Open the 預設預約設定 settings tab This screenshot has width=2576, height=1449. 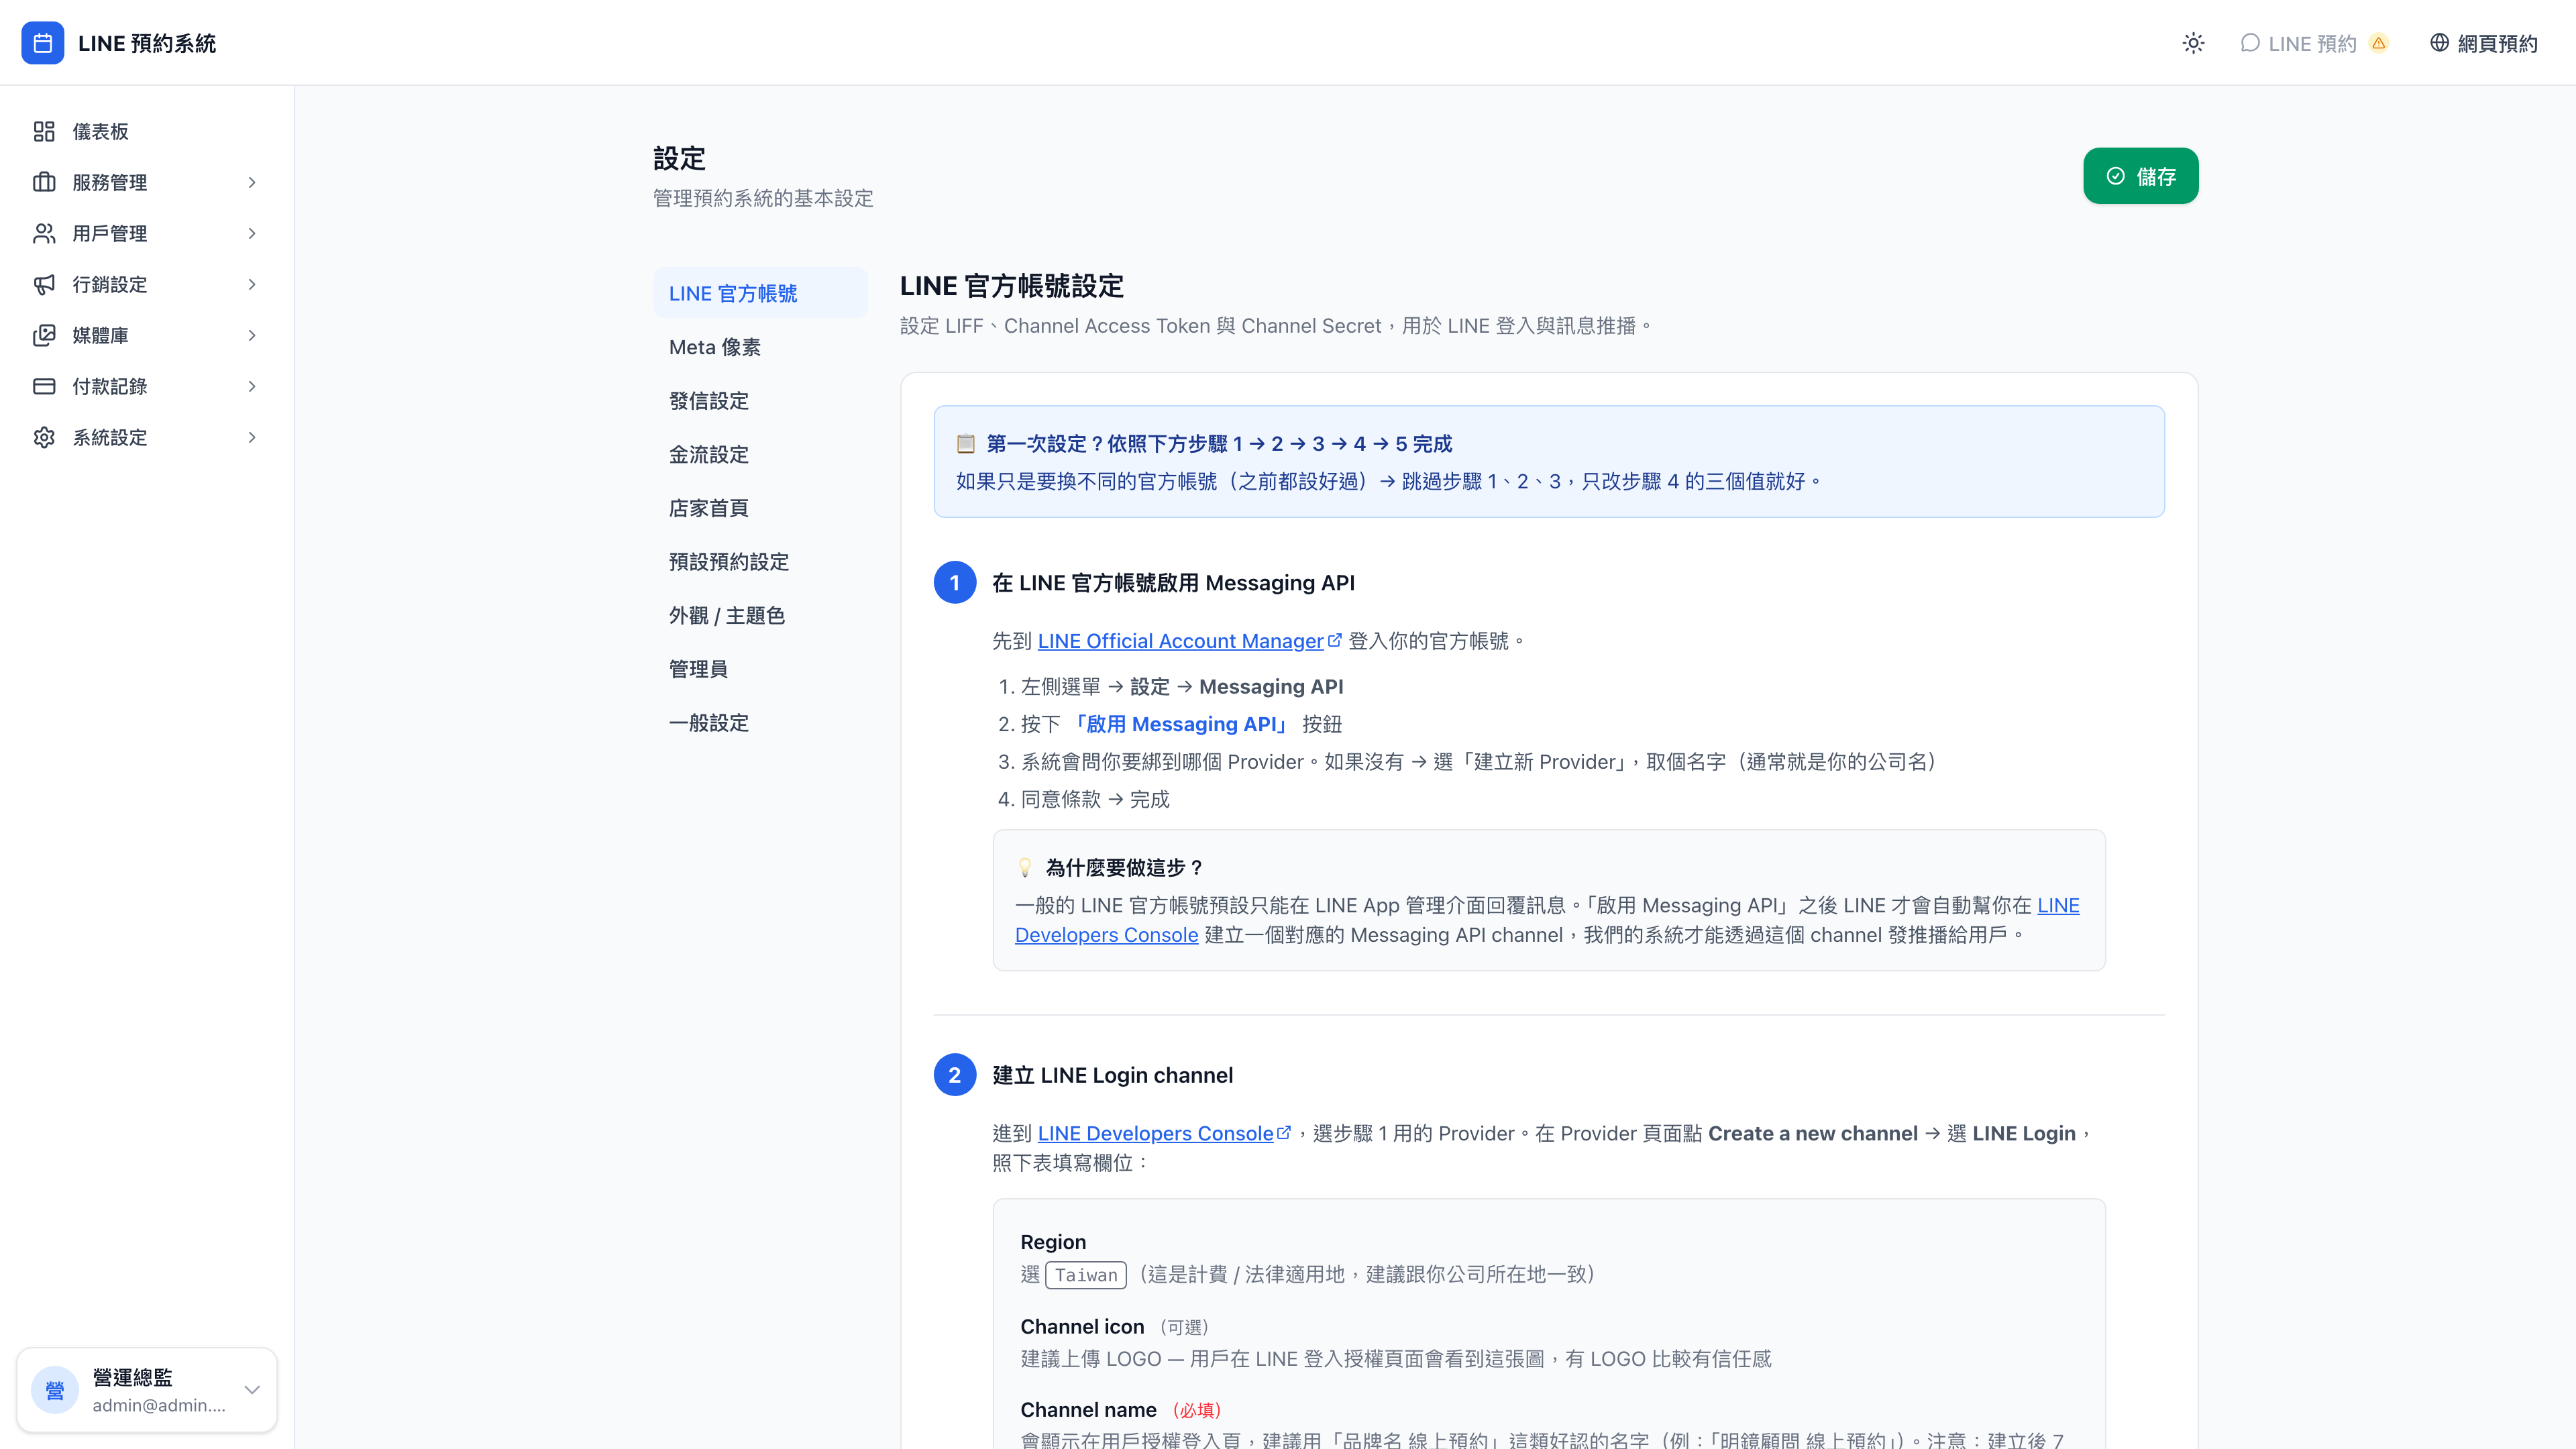point(760,561)
